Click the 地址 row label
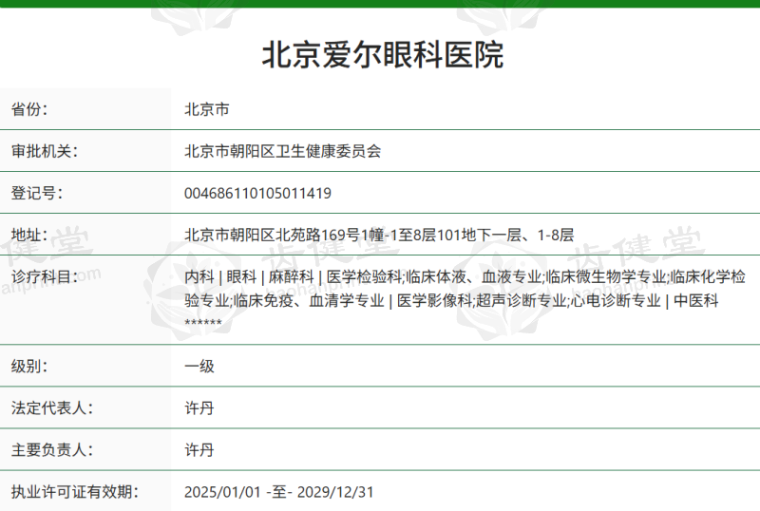This screenshot has height=511, width=760. (29, 235)
